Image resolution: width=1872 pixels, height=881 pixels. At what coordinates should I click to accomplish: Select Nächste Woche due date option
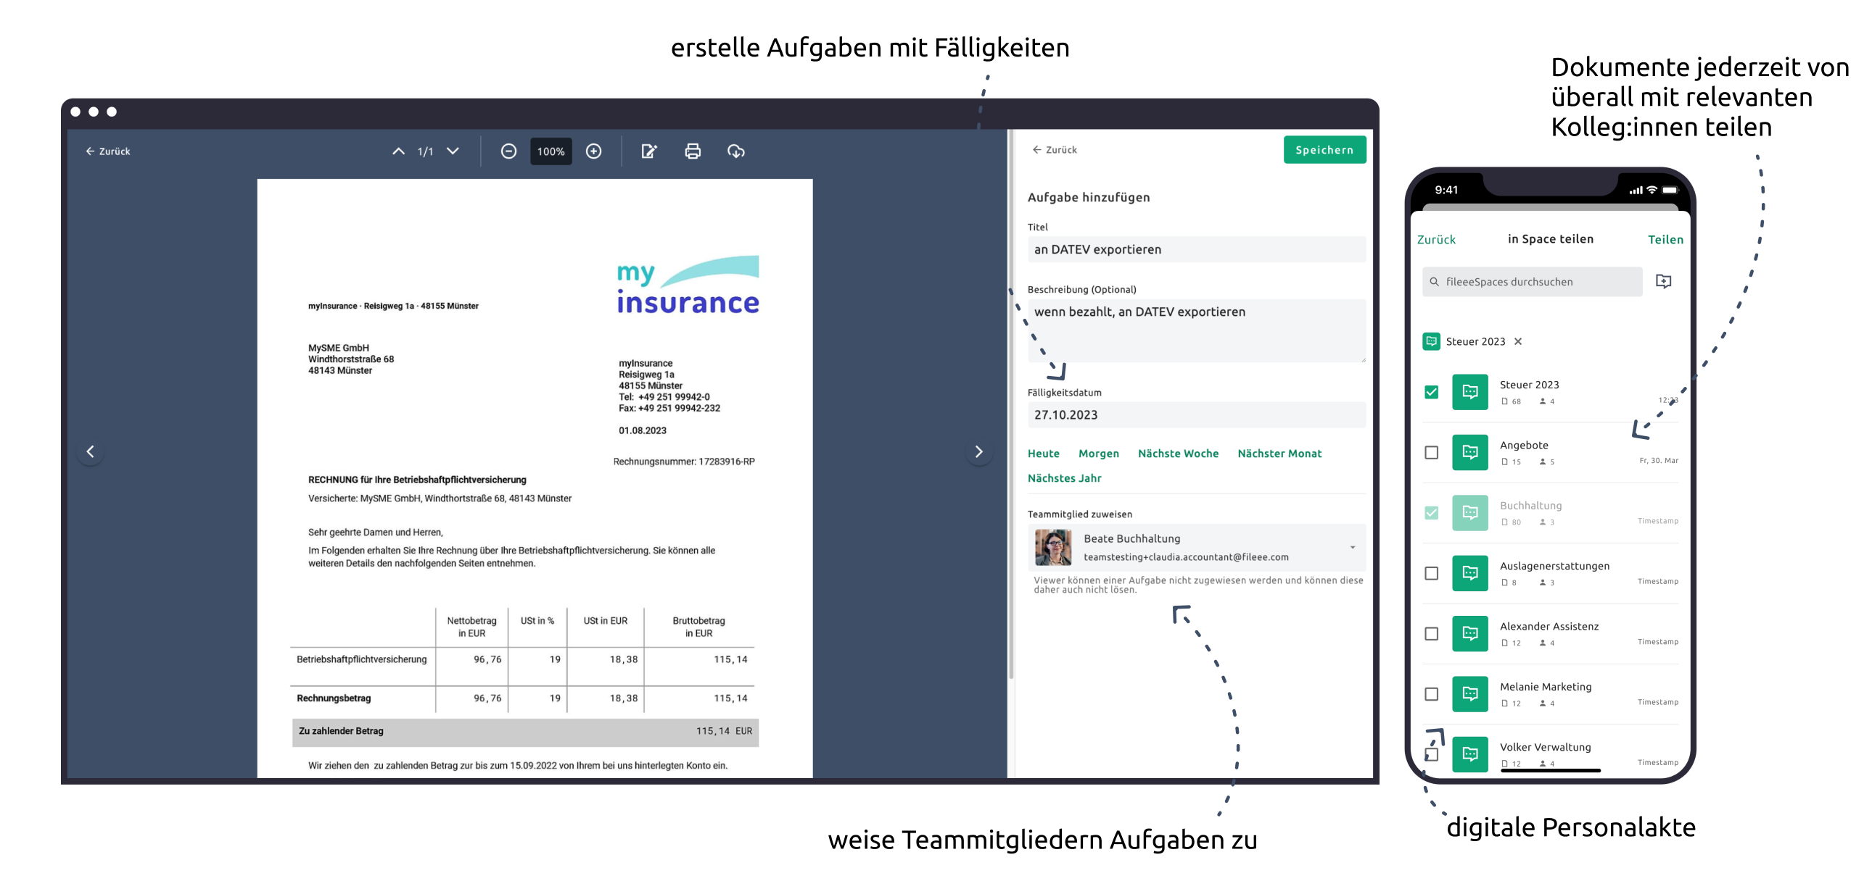(x=1179, y=453)
